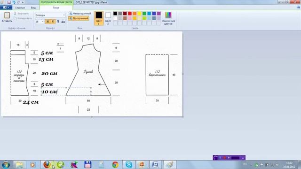
Task: Open Изменение цветов rainbow color editor
Action: pyautogui.click(x=168, y=18)
